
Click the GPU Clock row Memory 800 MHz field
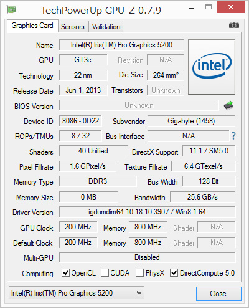148,227
